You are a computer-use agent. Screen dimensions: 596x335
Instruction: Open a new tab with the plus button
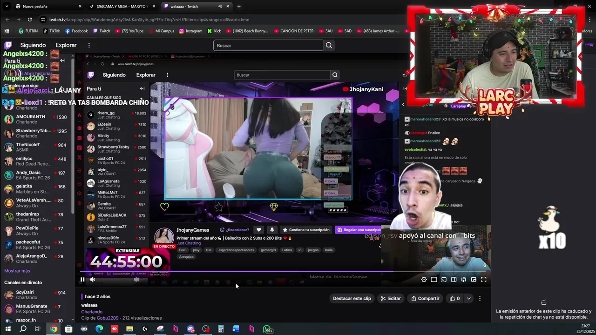tap(239, 7)
